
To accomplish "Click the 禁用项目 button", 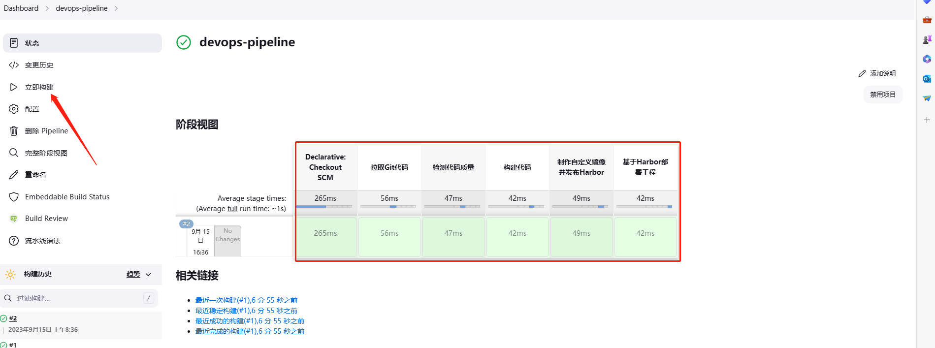I will tap(882, 95).
